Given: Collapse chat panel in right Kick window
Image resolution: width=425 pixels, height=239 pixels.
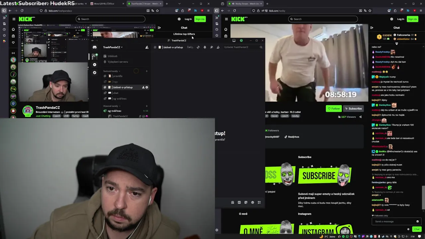Looking at the screenshot, I should pos(372,28).
